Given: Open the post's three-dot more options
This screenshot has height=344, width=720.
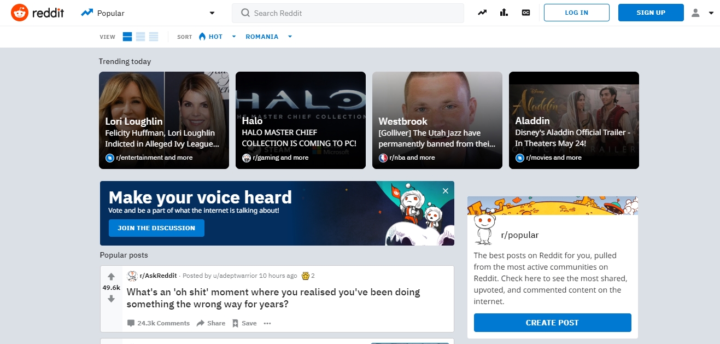Looking at the screenshot, I should click(267, 323).
